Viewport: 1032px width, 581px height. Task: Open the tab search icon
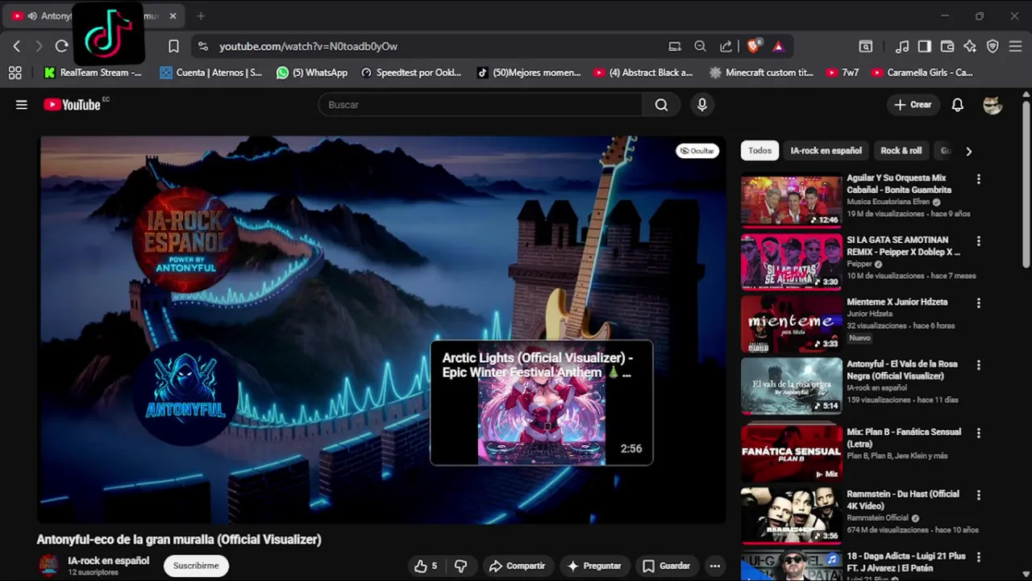coord(865,46)
